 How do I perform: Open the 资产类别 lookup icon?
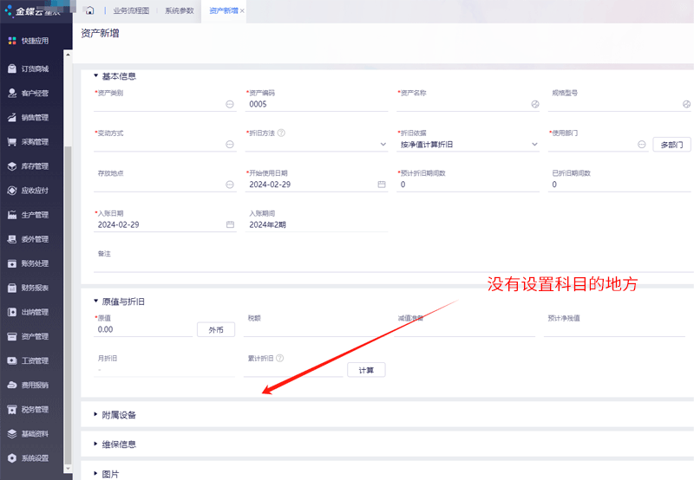pyautogui.click(x=230, y=104)
